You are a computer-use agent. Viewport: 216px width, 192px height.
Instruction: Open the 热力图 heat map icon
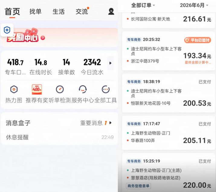click(14, 89)
